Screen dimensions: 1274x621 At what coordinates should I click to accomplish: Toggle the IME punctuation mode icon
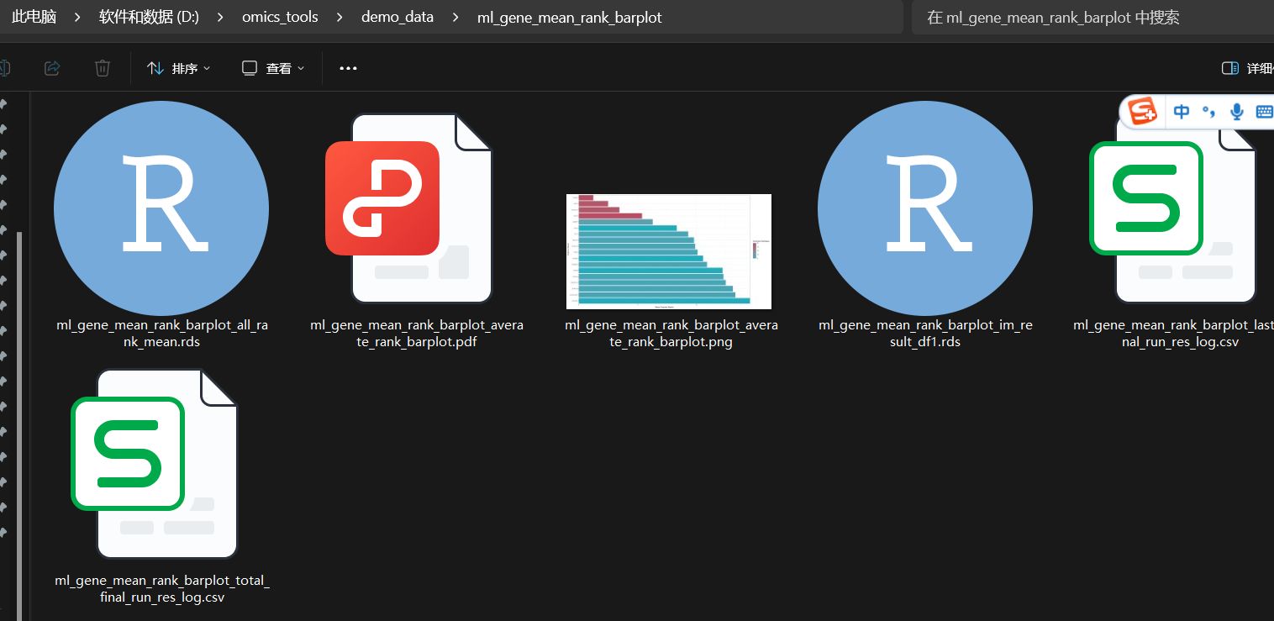click(x=1208, y=111)
